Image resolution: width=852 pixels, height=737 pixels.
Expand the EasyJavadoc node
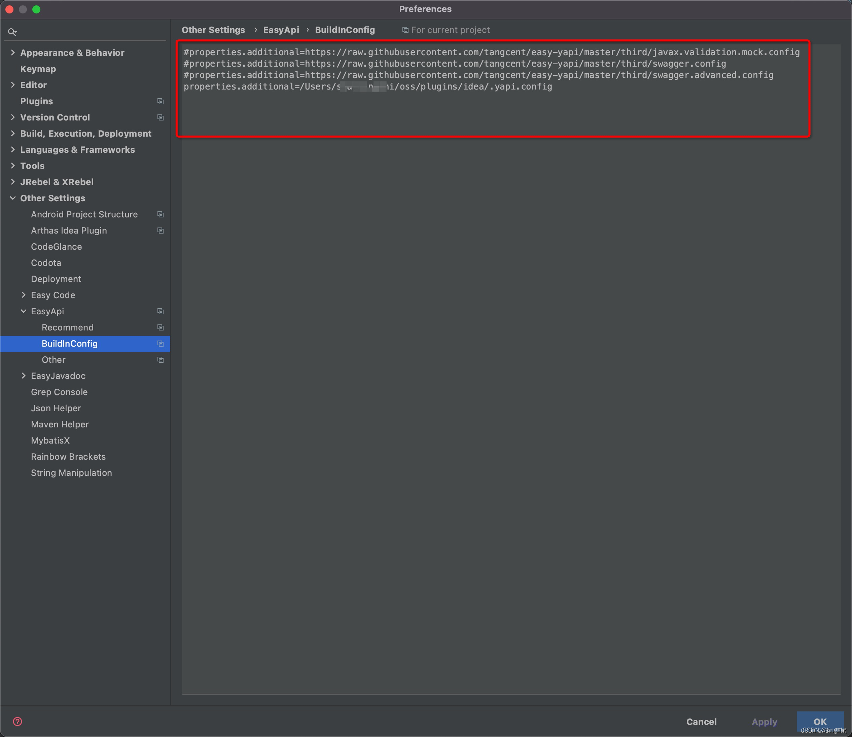(x=24, y=376)
